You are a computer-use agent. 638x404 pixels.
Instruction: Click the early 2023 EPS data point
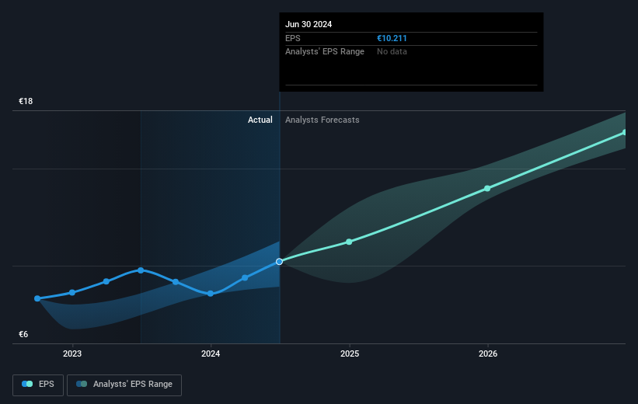pyautogui.click(x=72, y=293)
